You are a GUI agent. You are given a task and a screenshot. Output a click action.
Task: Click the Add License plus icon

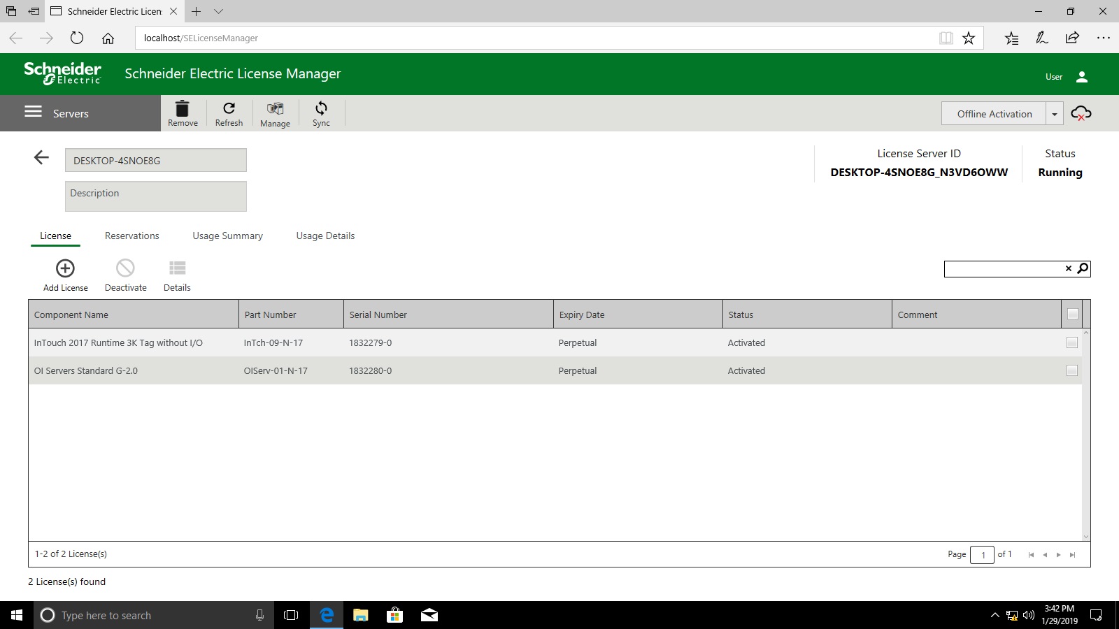pos(65,268)
